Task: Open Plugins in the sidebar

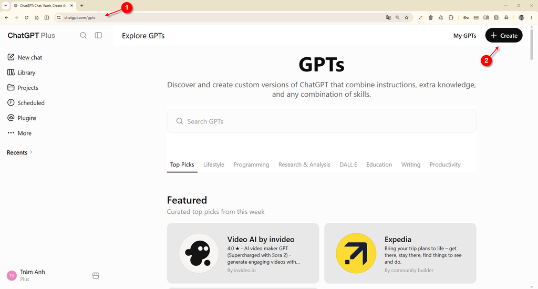Action: pos(22,118)
